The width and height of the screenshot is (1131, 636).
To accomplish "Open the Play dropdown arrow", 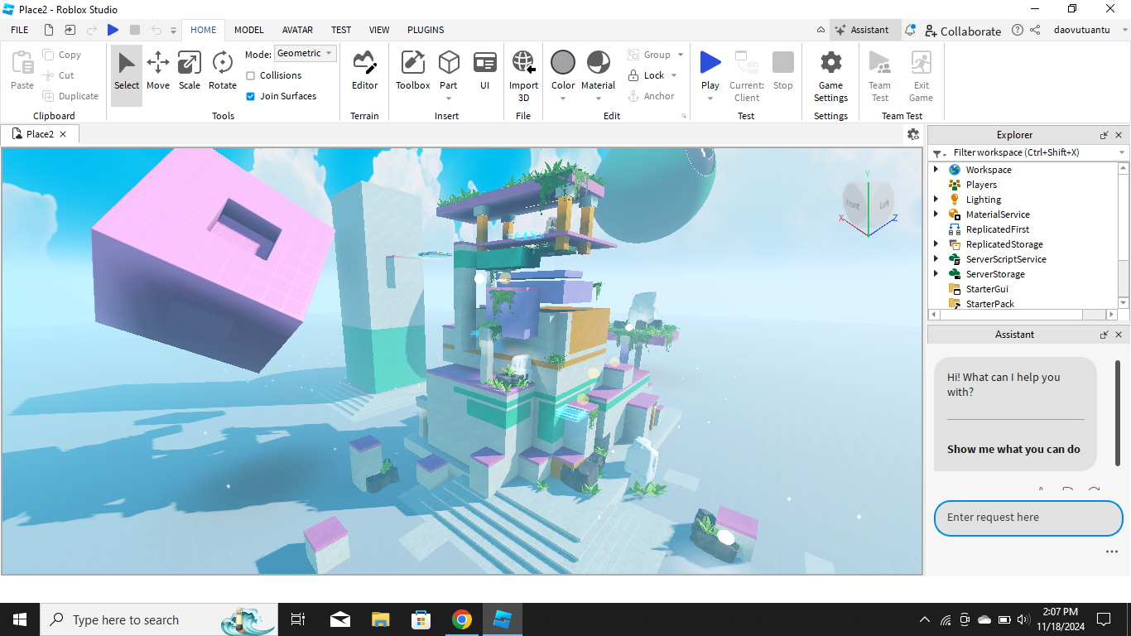I will [710, 99].
